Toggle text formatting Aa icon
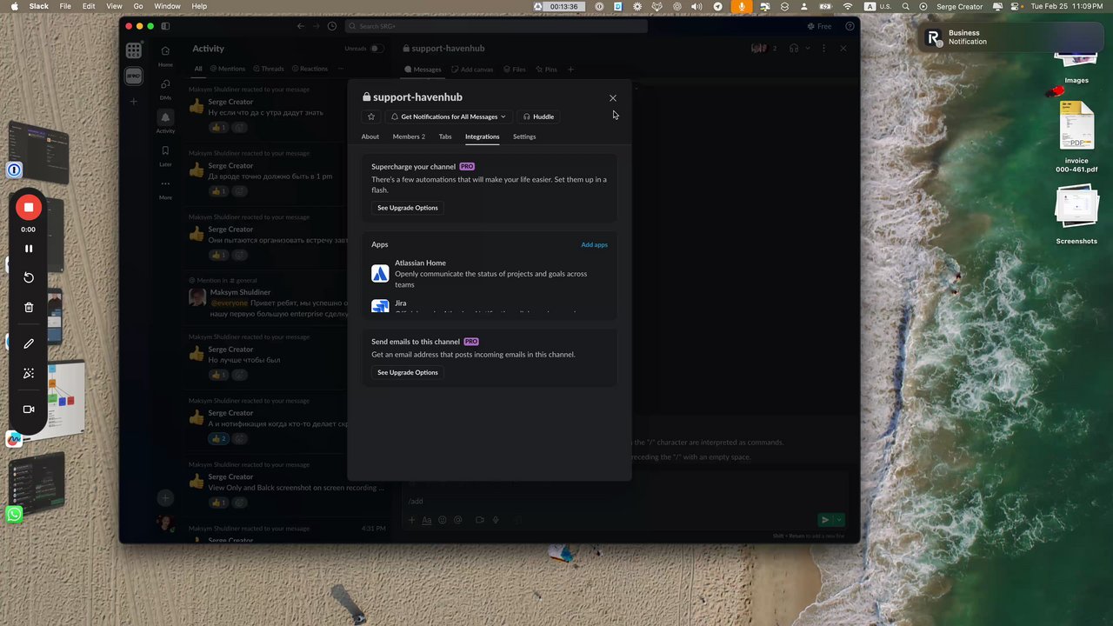Screen dimensions: 1113x626 coord(427,520)
